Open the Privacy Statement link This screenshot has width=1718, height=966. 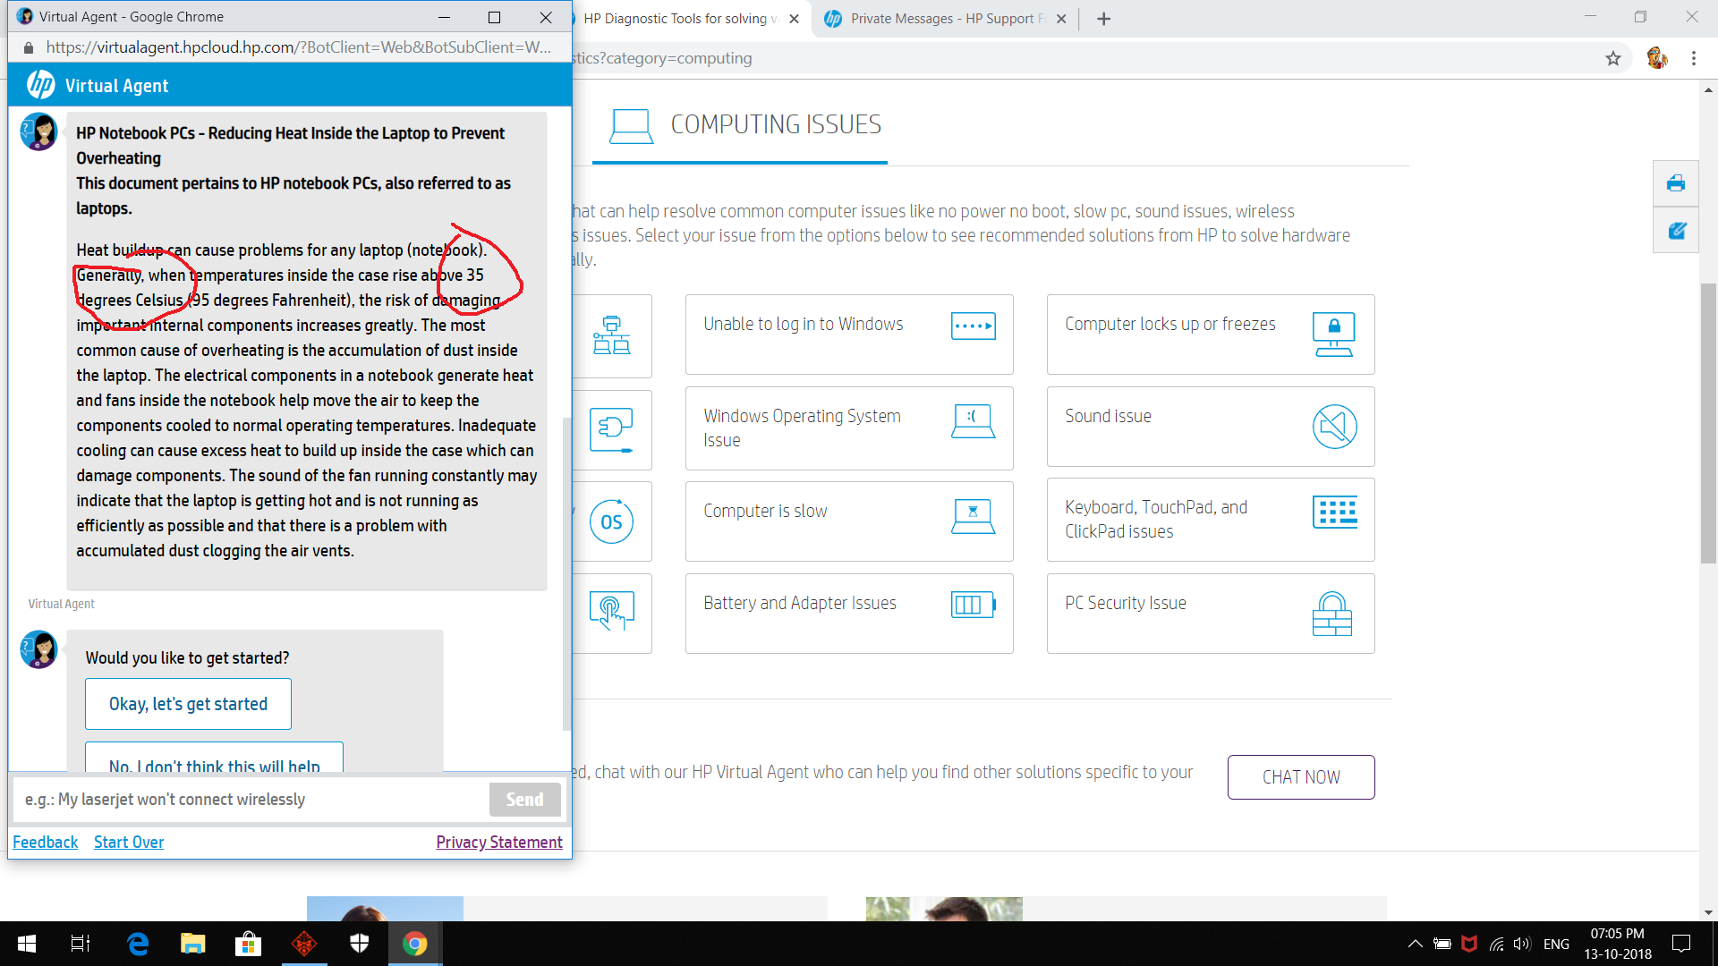(x=498, y=842)
